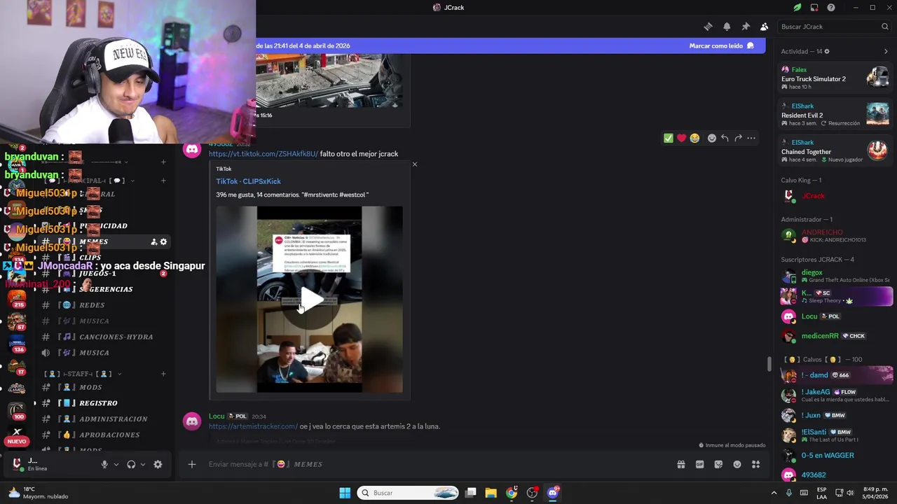This screenshot has width=897, height=504.
Task: Click the username Locu in message
Action: (x=216, y=416)
